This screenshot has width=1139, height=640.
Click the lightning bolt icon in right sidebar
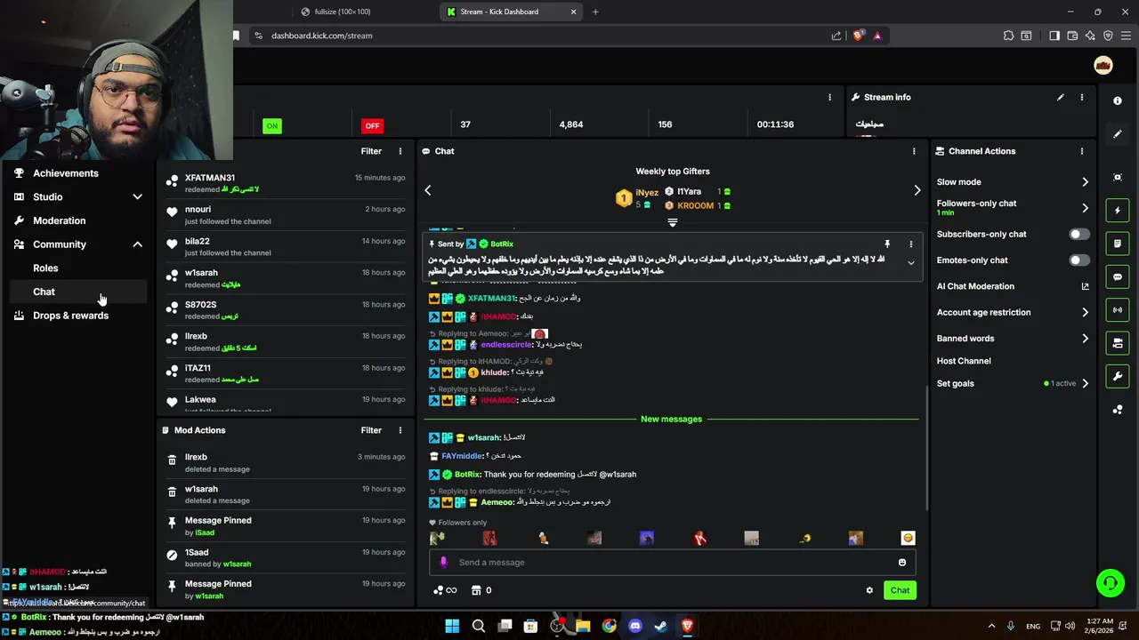pyautogui.click(x=1118, y=211)
